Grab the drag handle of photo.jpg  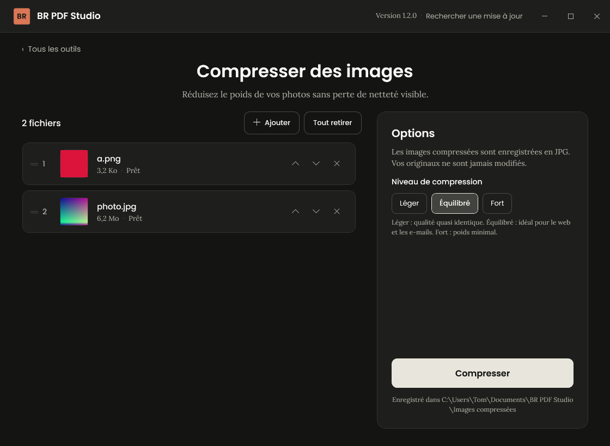(x=34, y=212)
